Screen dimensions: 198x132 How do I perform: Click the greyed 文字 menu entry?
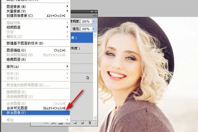(36, 32)
